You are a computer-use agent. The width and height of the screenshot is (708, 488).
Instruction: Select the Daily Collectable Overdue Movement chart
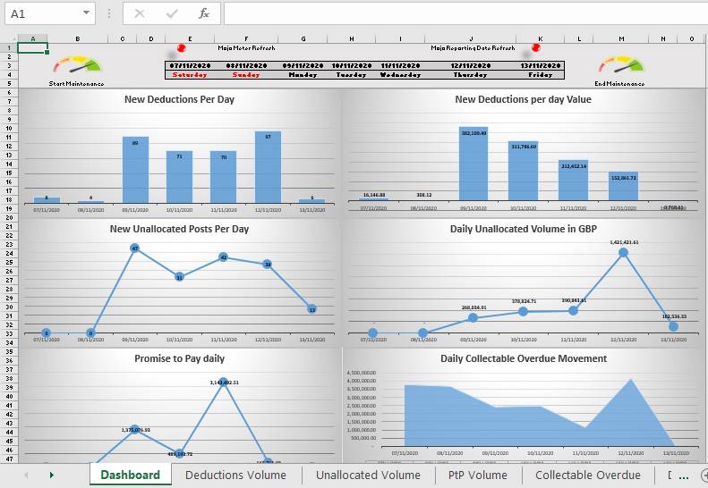pyautogui.click(x=523, y=402)
